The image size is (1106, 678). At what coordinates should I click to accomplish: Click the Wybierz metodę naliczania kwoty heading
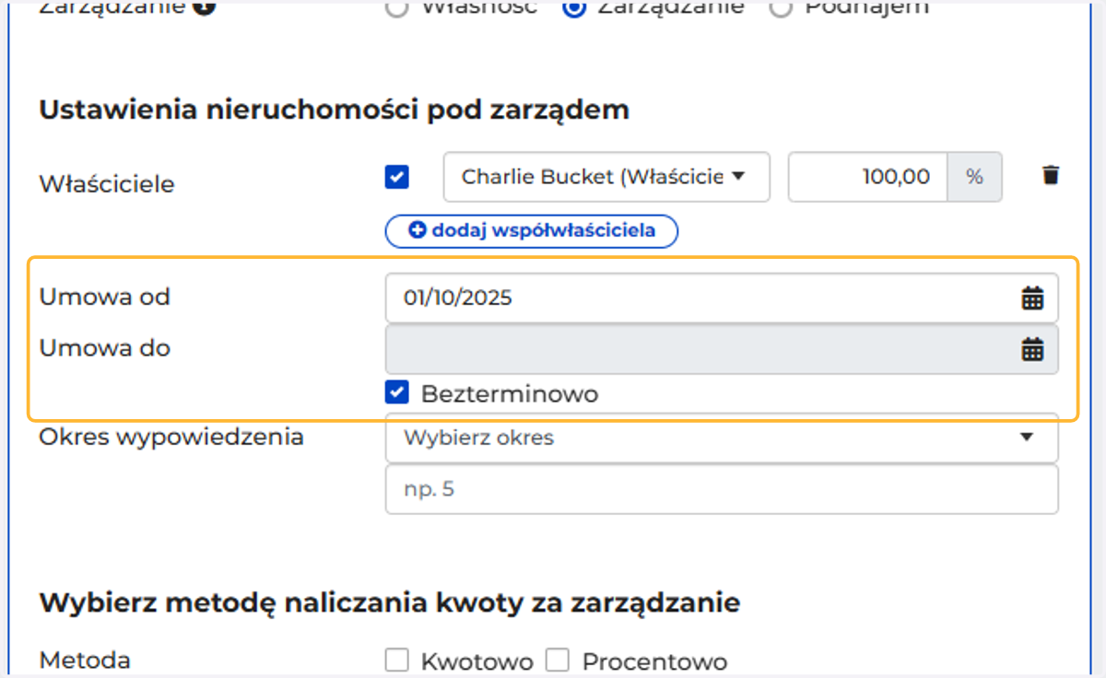click(x=390, y=604)
